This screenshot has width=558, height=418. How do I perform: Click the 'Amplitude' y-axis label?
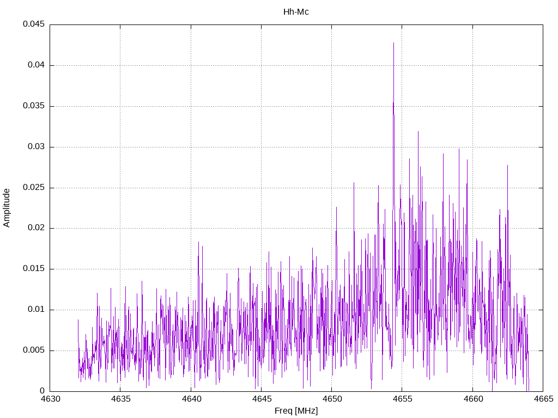click(x=7, y=208)
